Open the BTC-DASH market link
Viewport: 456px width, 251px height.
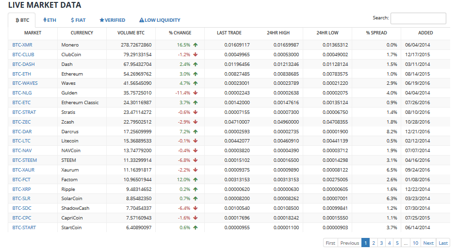24,64
